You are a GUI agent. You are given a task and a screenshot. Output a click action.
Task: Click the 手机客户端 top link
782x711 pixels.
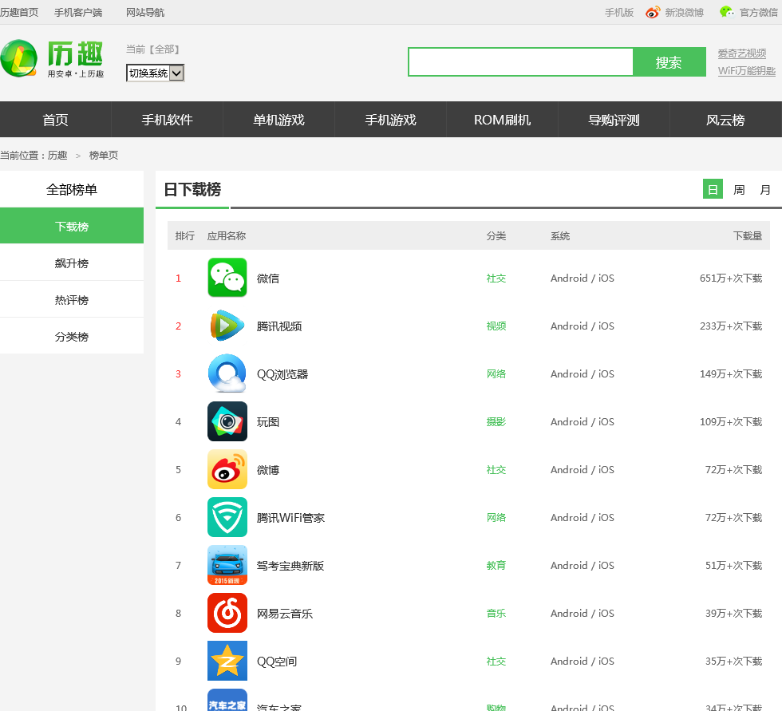coord(78,13)
